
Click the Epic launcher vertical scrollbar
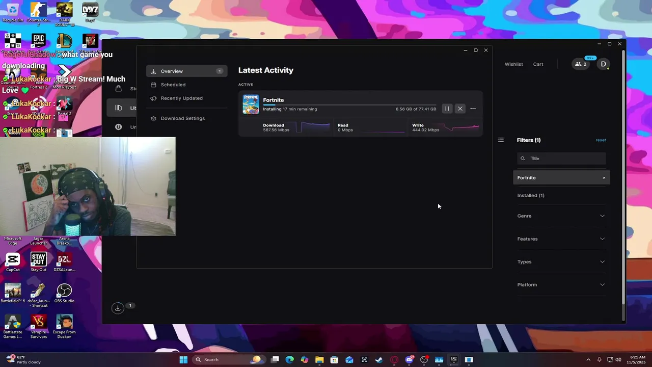pos(624,178)
